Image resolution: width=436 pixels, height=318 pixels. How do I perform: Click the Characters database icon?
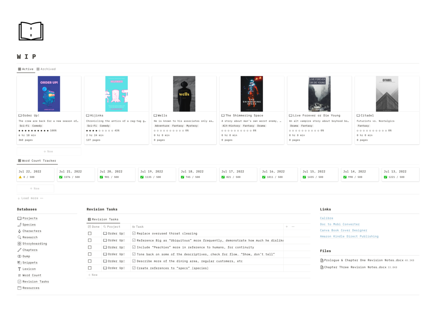tap(19, 231)
